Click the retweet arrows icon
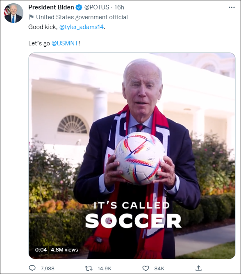This screenshot has height=274, width=241. coord(89,268)
